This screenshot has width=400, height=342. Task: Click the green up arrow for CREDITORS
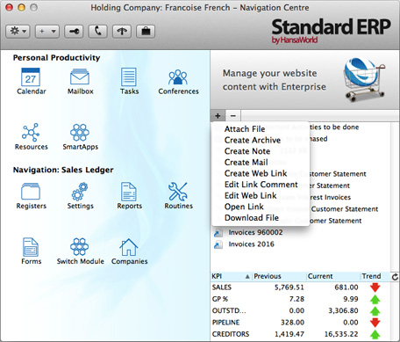(x=375, y=334)
